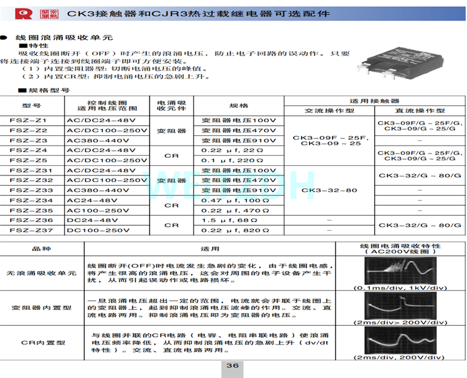This screenshot has height=378, width=467.
Task: Click the CR cell for FSZ-Z36 and FSZ-Z37
Action: click(172, 225)
